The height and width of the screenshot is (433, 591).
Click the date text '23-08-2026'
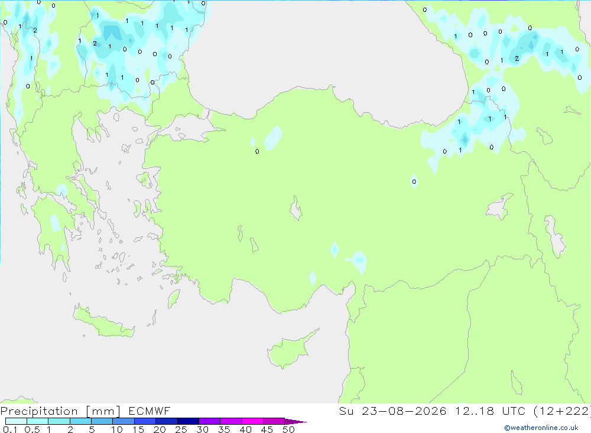pos(404,411)
